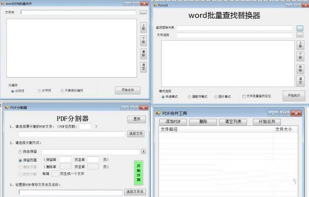Click 添加PDF button in PDF合并工具
The width and height of the screenshot is (309, 197).
173,122
